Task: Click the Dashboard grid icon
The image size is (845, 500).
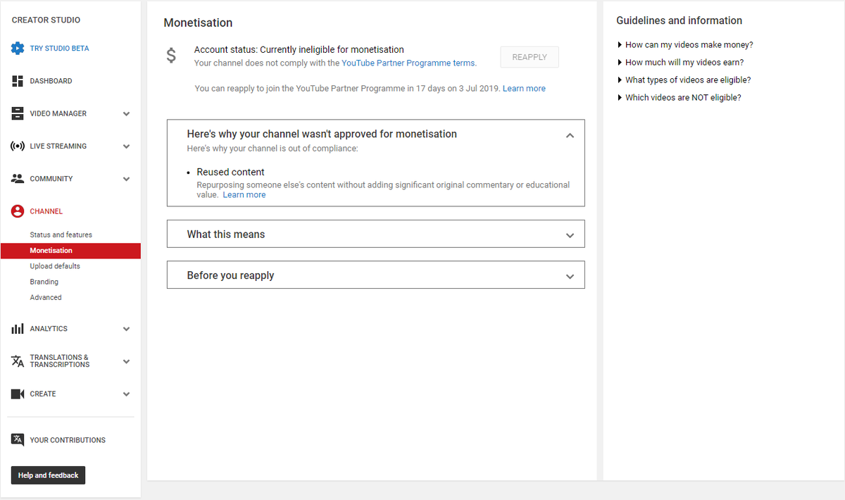Action: click(x=18, y=81)
